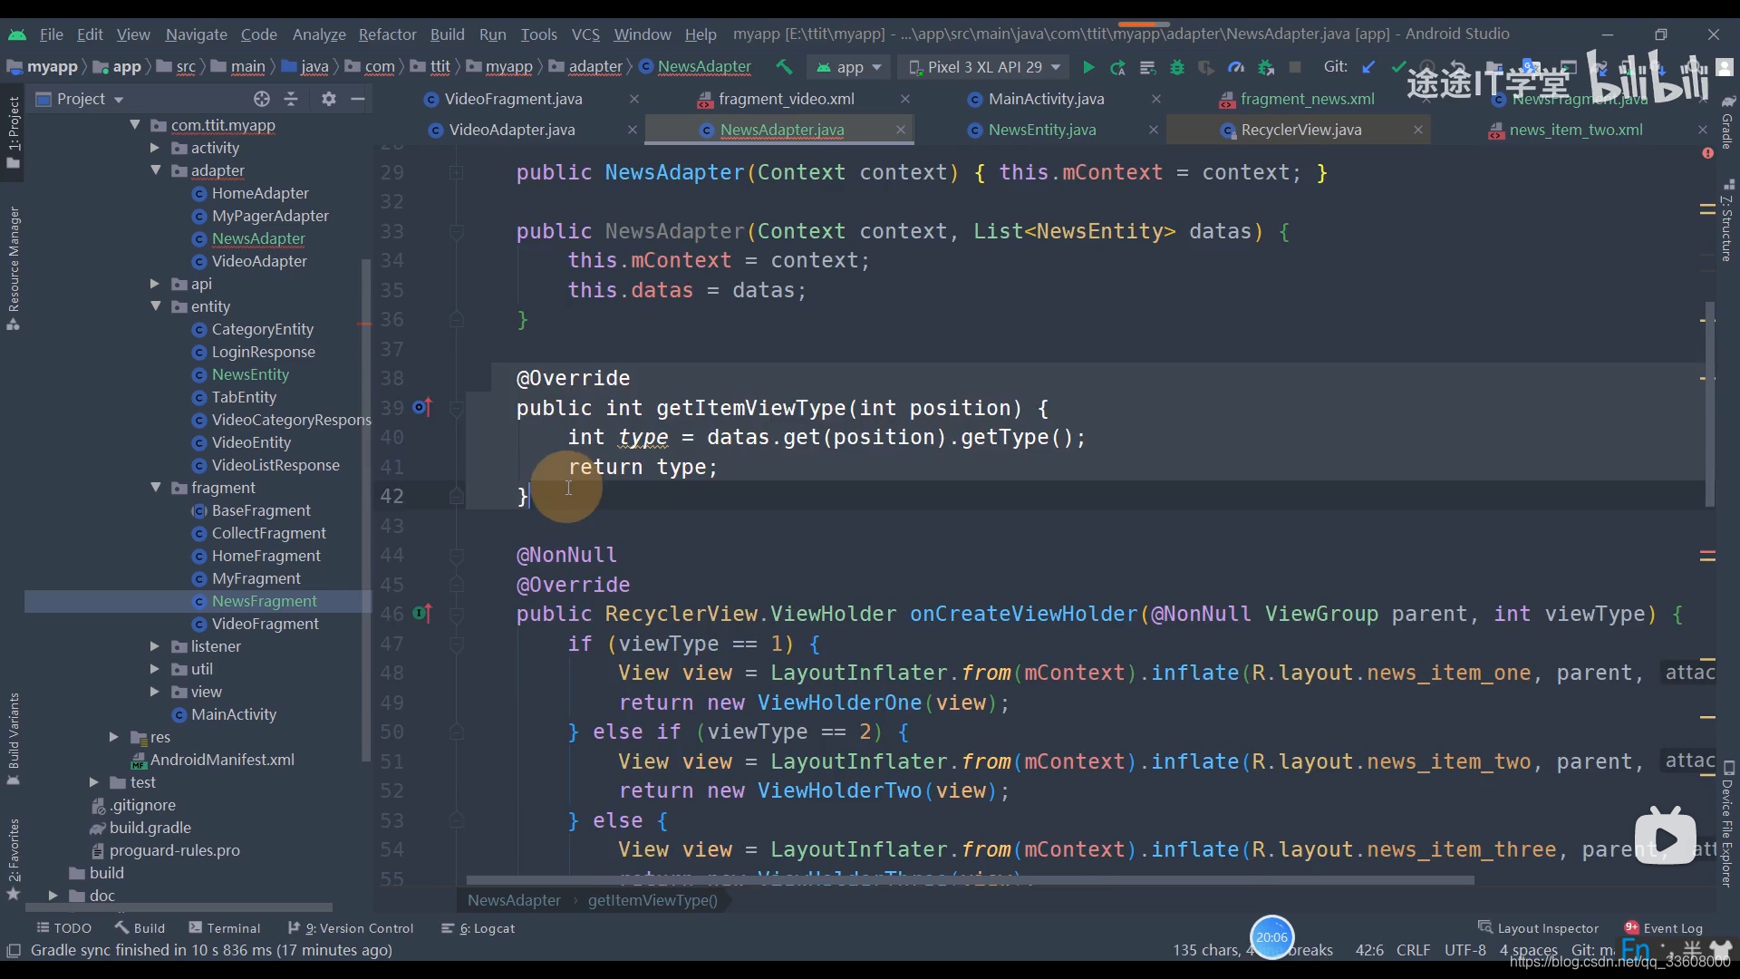Click red error indicator at editor top-right
Viewport: 1740px width, 979px height.
[1707, 153]
